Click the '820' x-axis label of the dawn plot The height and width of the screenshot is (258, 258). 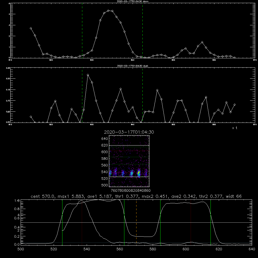point(51,60)
